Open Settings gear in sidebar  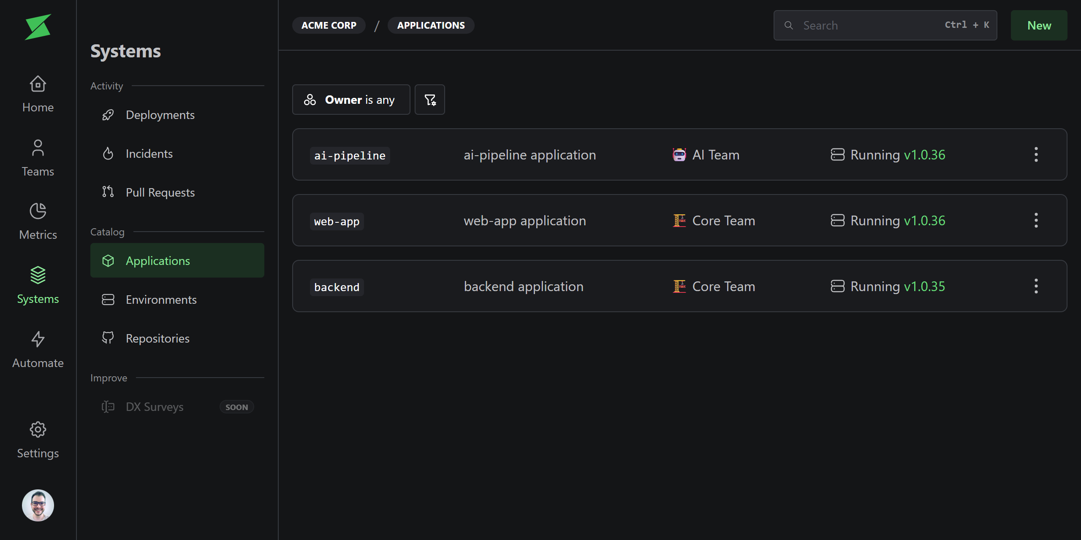pos(38,440)
